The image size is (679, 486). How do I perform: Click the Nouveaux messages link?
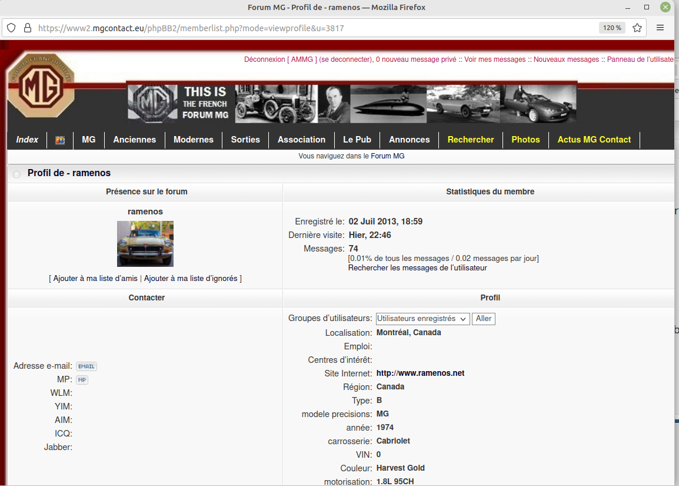[566, 59]
